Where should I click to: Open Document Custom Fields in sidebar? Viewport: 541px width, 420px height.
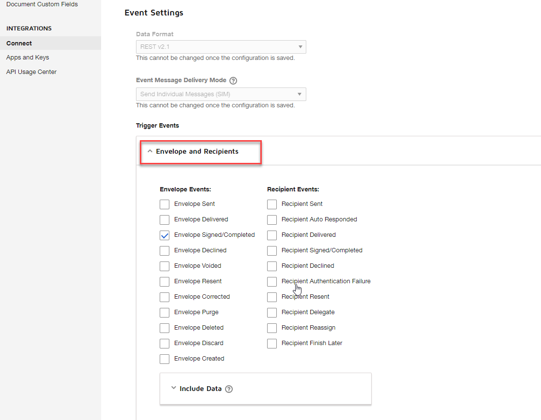tap(42, 4)
